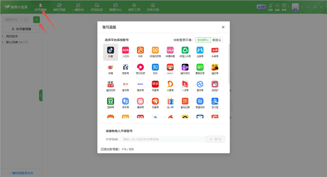327x177 pixels.
Task: Expand the 默认列表 account list
Action: click(3, 42)
